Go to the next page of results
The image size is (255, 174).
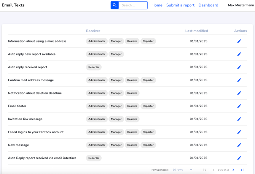[233, 170]
